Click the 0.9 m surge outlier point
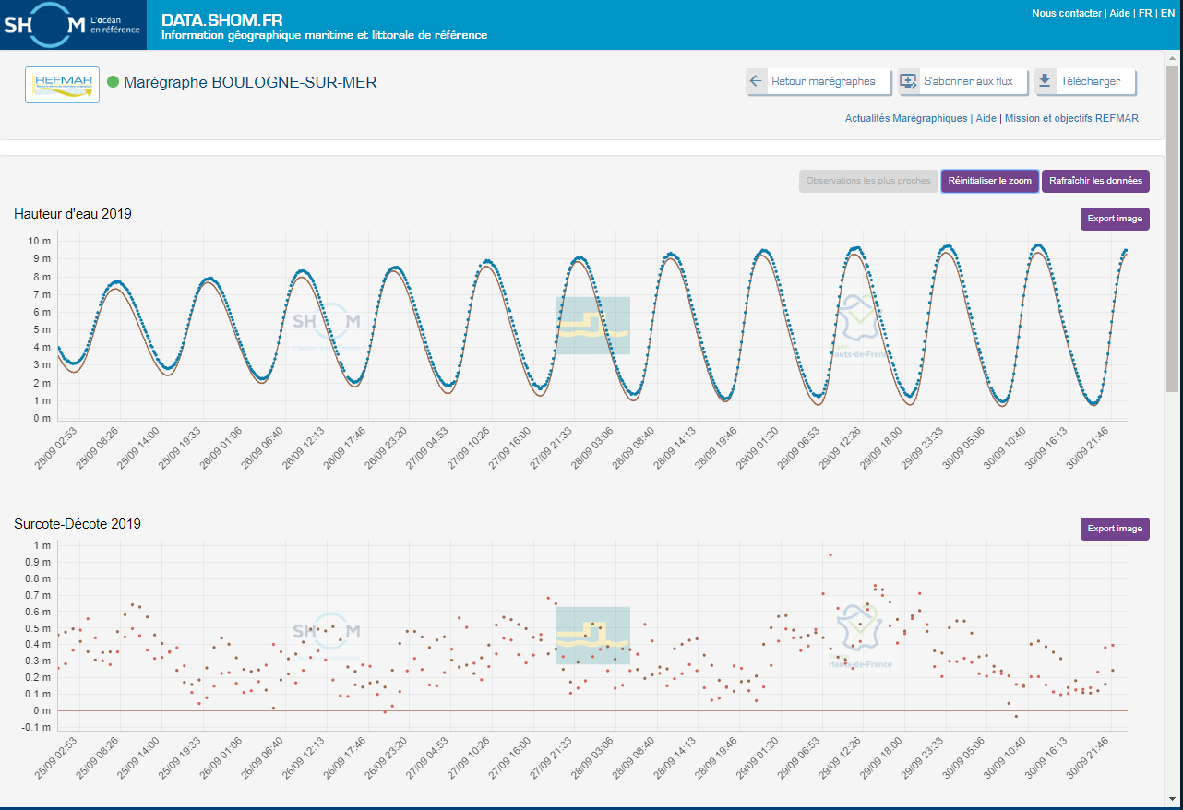This screenshot has width=1183, height=810. [830, 554]
